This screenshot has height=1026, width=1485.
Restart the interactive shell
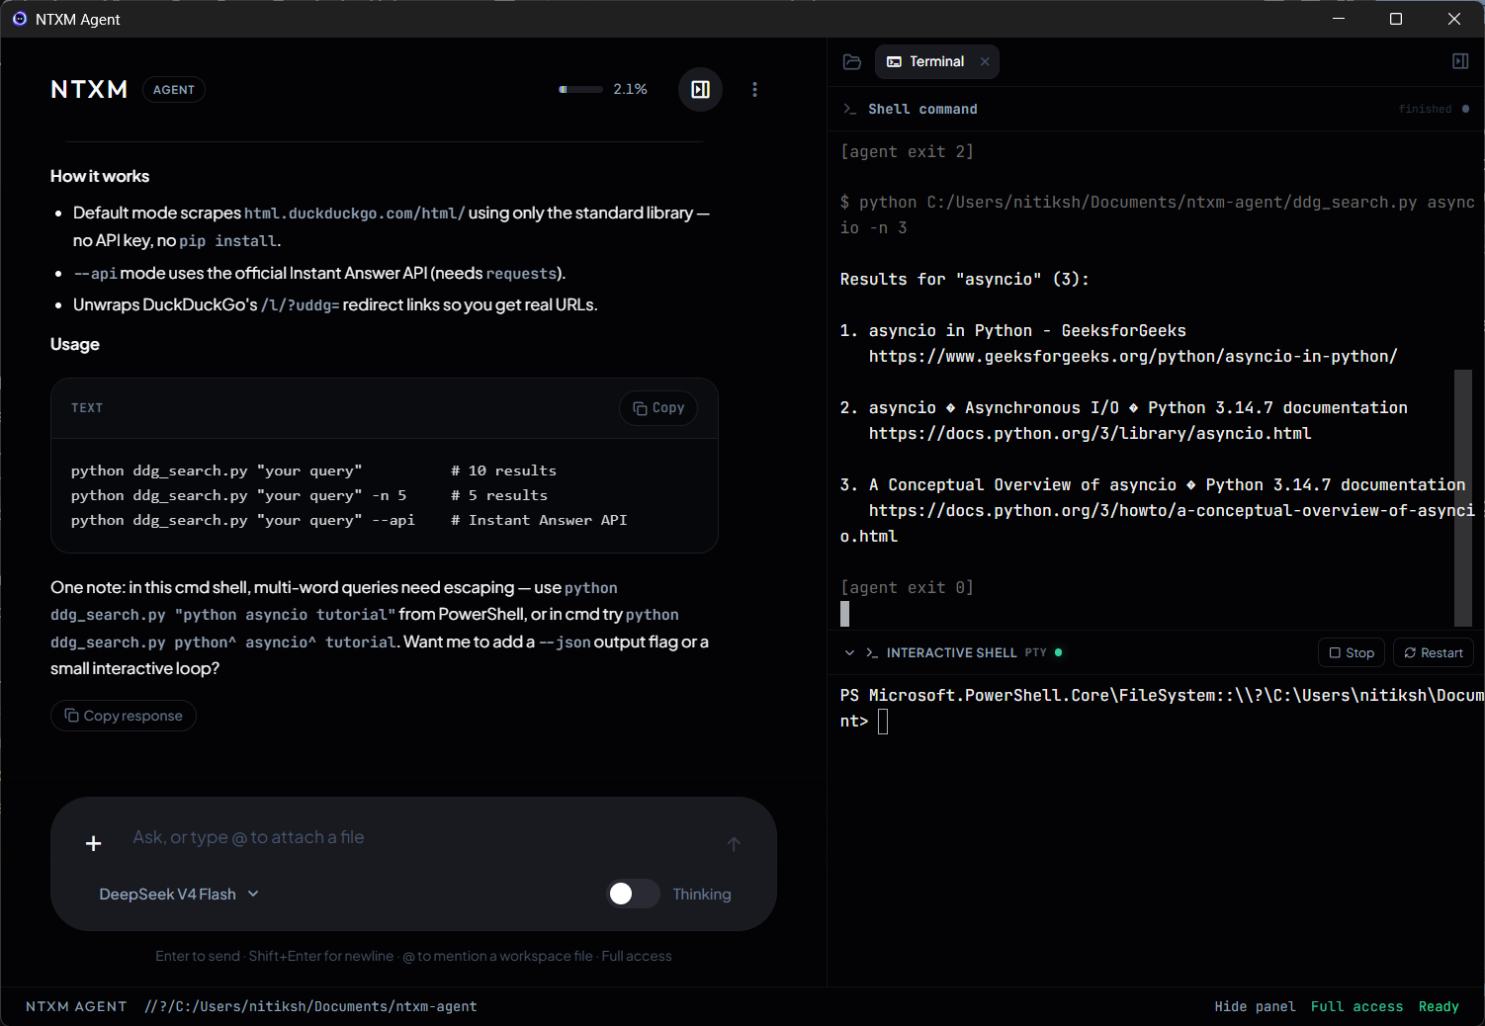coord(1434,652)
